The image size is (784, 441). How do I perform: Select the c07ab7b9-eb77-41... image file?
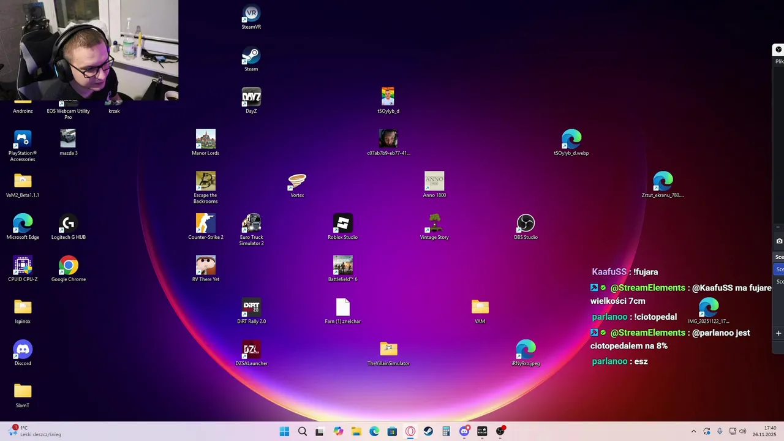pyautogui.click(x=388, y=143)
